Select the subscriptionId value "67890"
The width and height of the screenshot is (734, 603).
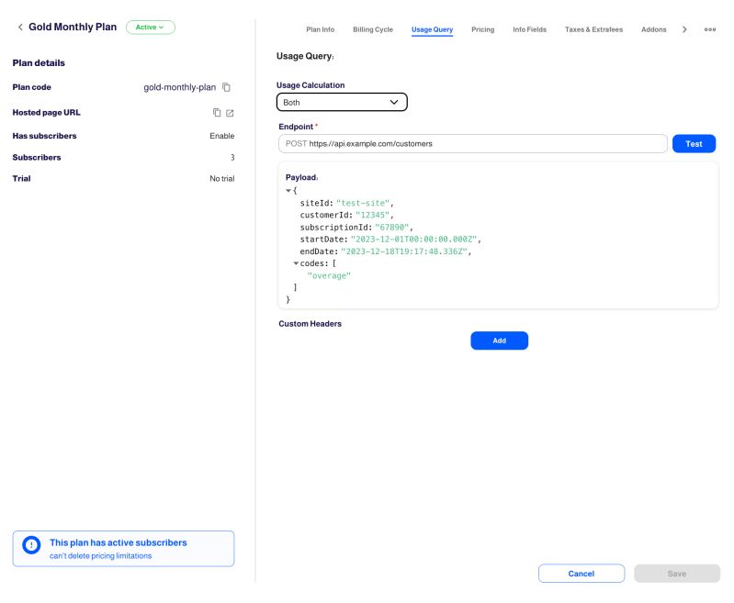click(x=392, y=228)
